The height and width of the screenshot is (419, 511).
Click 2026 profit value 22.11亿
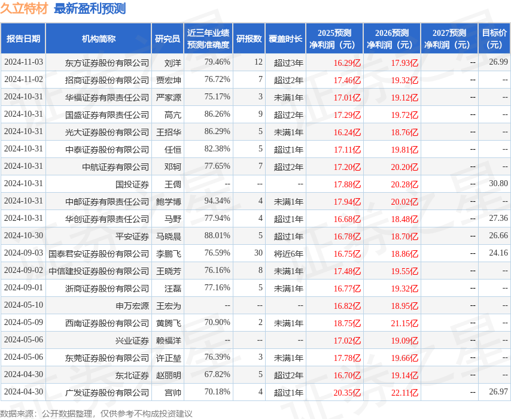coord(404,393)
